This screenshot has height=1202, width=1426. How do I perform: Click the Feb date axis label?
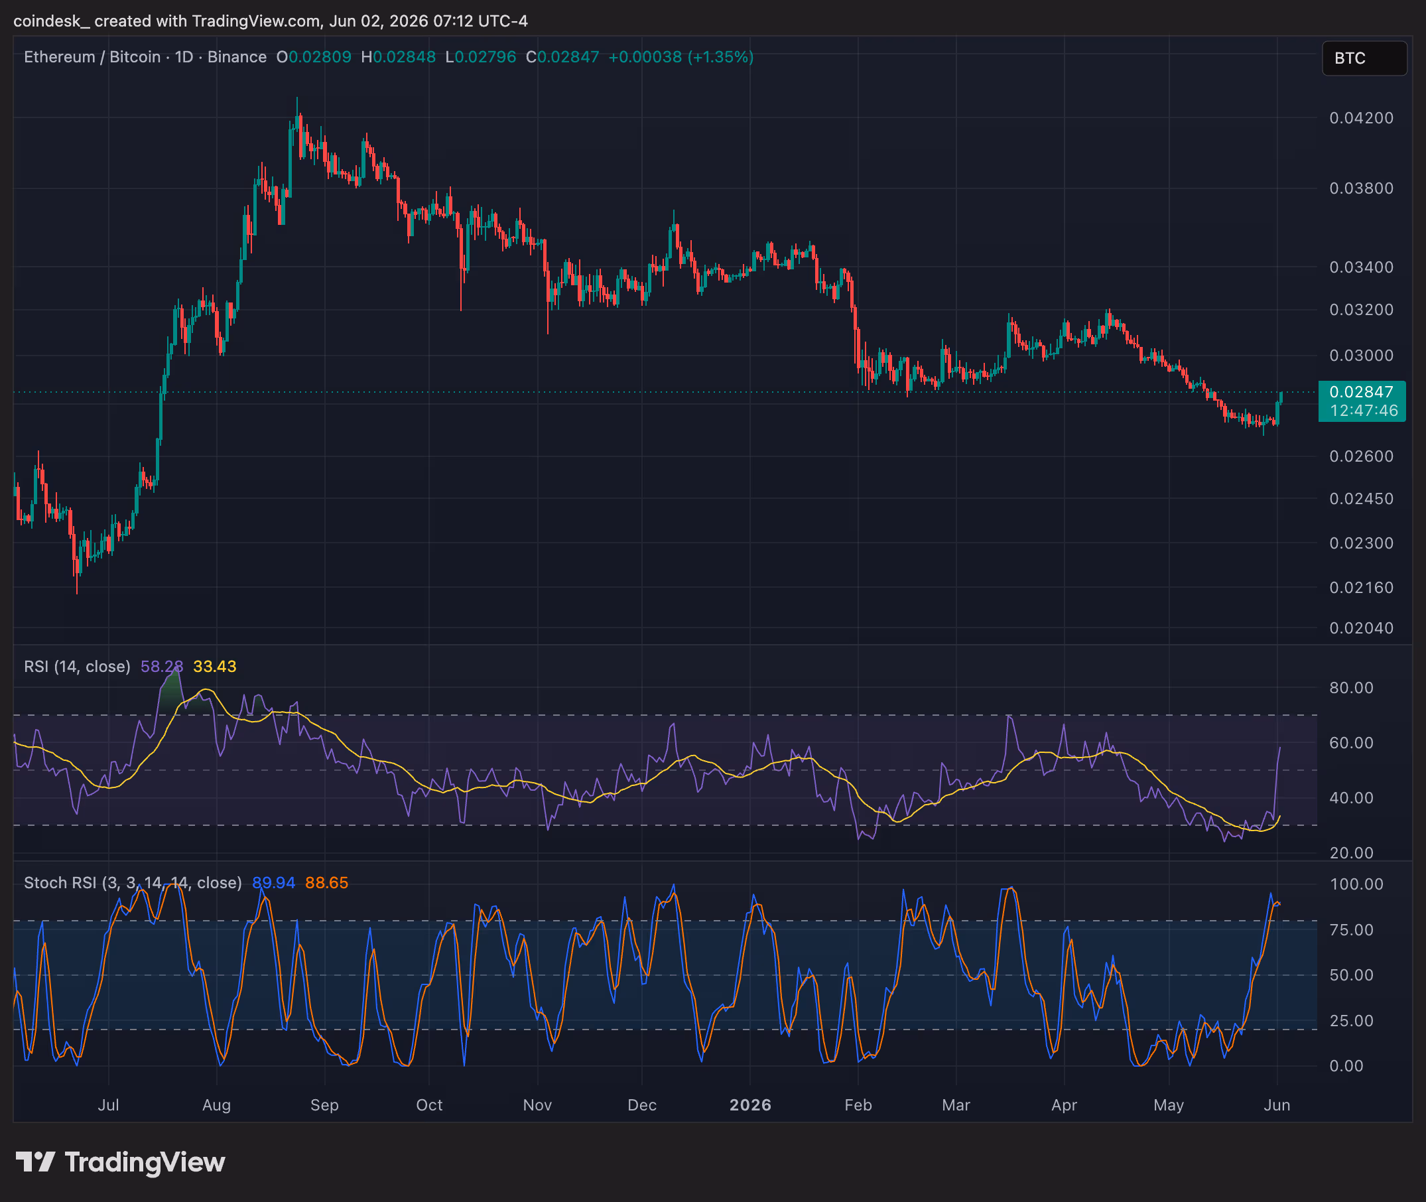pos(858,1104)
